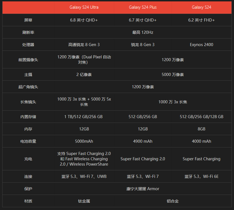This screenshot has height=210, width=234.
Task: Click the S24 Plus 12GB memory cell
Action: tap(143, 129)
